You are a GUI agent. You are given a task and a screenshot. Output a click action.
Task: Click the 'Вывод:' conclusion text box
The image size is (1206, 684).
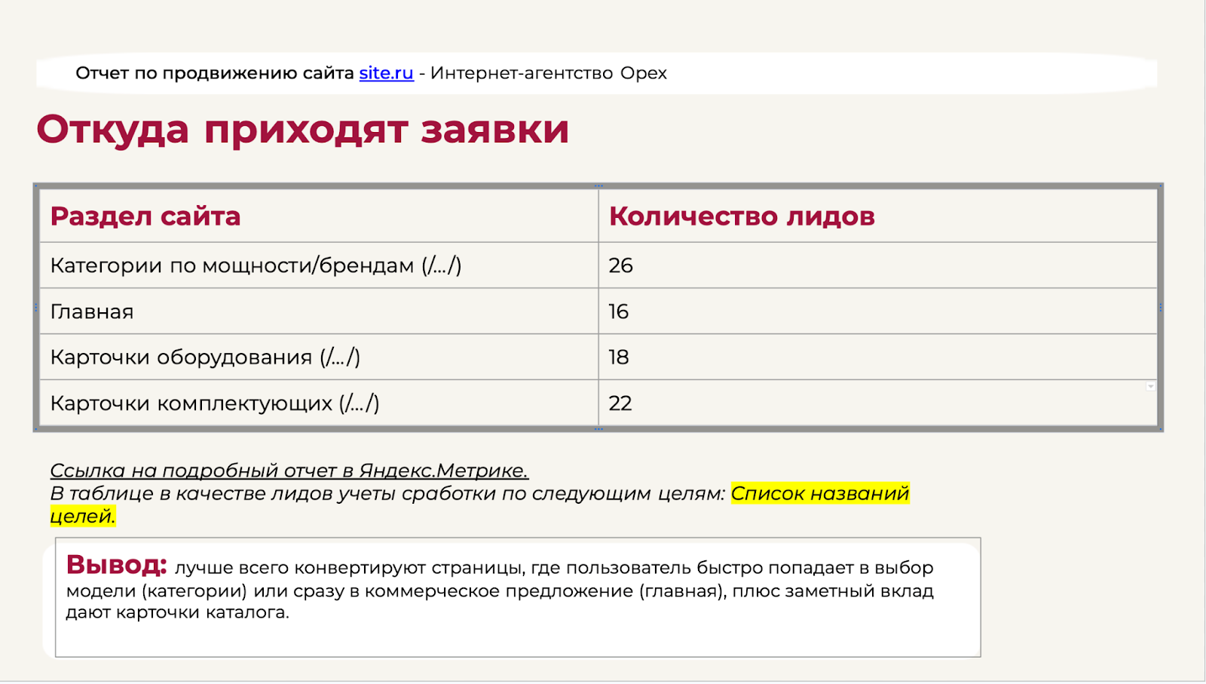click(x=517, y=596)
